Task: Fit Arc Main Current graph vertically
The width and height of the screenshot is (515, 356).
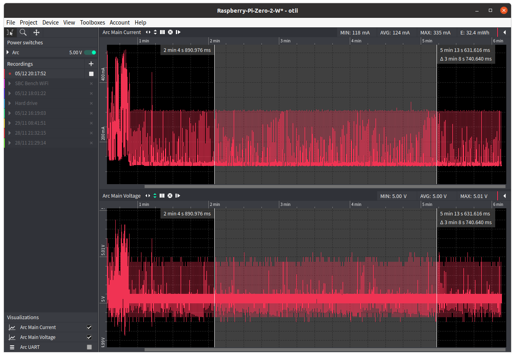Action: [155, 32]
